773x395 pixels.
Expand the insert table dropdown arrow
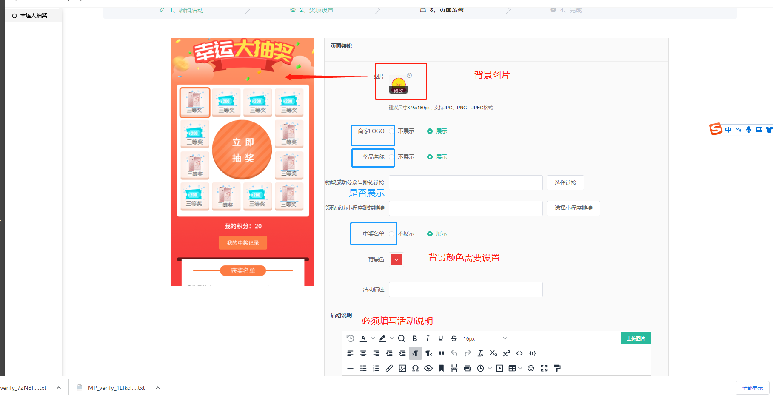pyautogui.click(x=520, y=368)
